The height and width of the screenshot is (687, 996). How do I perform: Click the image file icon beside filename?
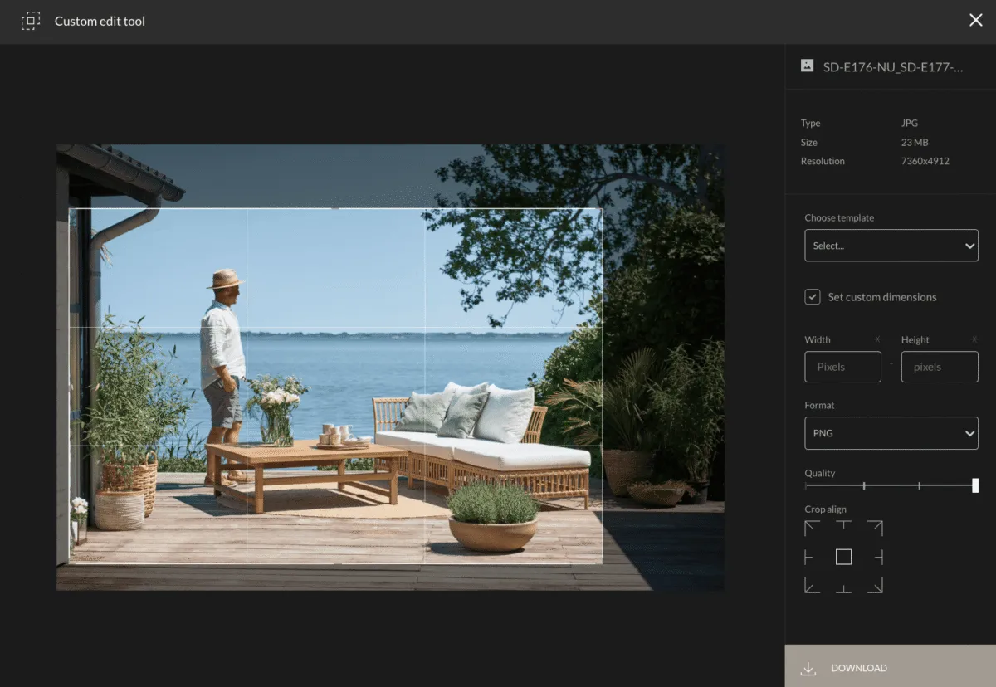(x=807, y=66)
